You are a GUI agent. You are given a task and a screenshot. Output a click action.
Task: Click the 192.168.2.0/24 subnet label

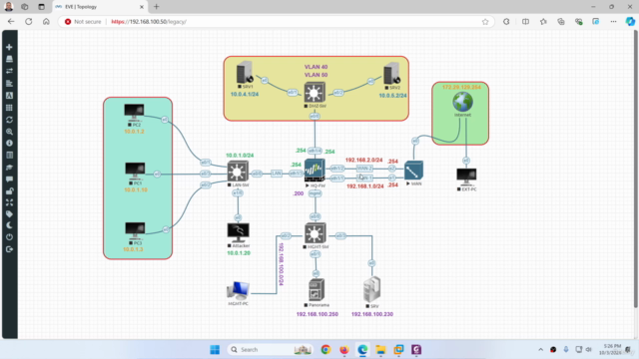[x=363, y=160]
